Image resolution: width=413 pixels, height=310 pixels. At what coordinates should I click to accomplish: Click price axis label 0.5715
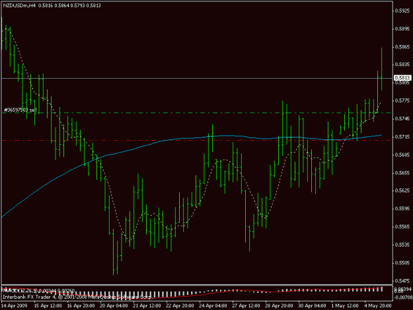coord(402,137)
